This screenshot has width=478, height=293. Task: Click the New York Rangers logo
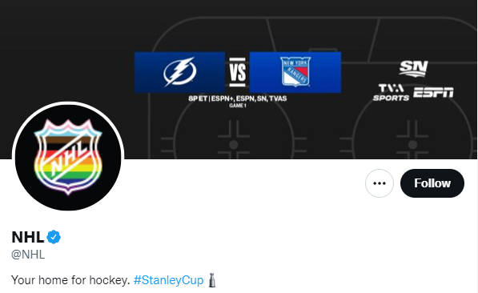[295, 72]
